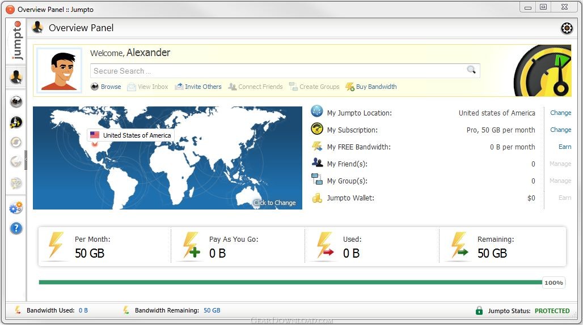Click PROTECTED status text
This screenshot has height=325, width=583.
pos(552,311)
